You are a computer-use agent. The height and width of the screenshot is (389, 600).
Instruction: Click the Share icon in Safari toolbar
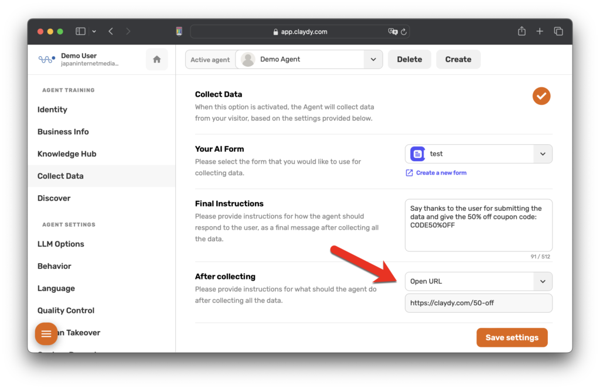[x=521, y=31]
